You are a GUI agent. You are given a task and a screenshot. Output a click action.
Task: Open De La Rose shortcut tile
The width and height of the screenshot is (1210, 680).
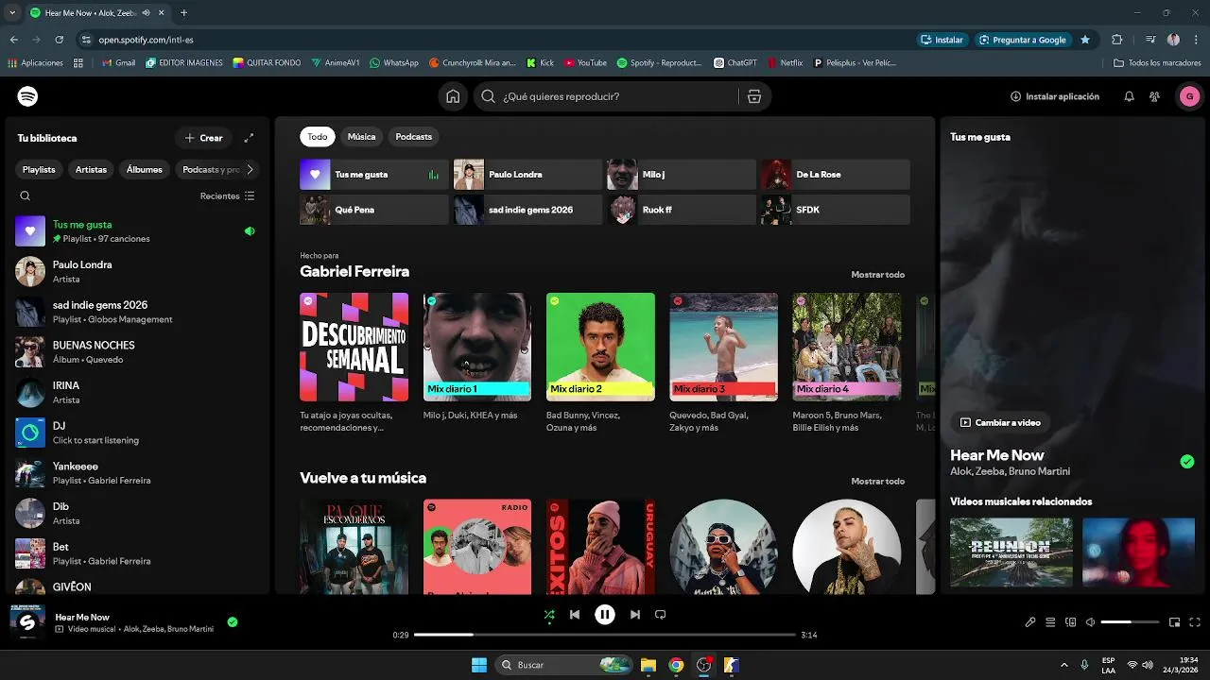[836, 175]
